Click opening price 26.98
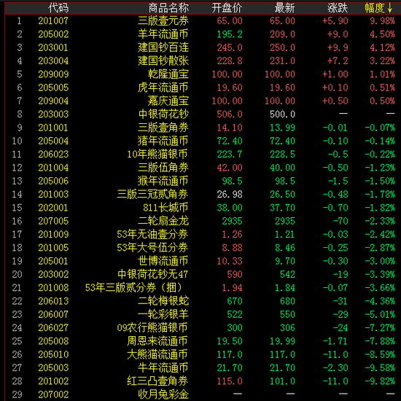The image size is (401, 401). point(230,195)
